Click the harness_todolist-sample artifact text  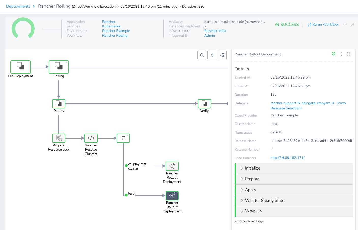coord(235,22)
